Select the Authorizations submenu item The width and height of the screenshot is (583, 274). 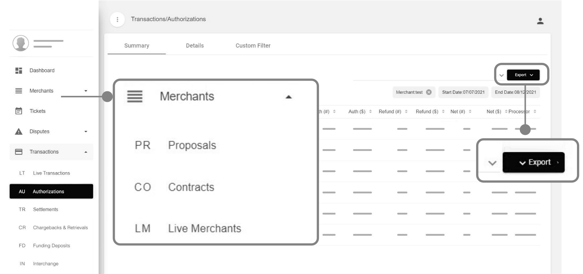[52, 191]
